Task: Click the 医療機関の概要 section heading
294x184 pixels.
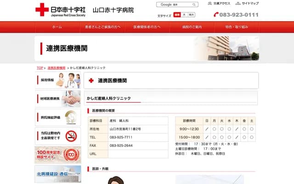Action: point(103,110)
